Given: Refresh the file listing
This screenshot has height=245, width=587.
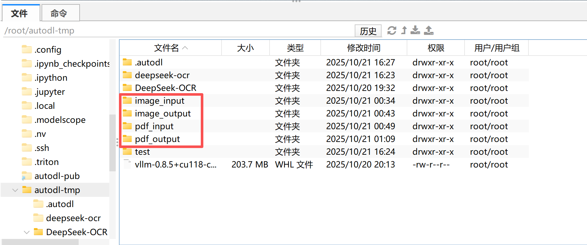Looking at the screenshot, I should [x=391, y=30].
